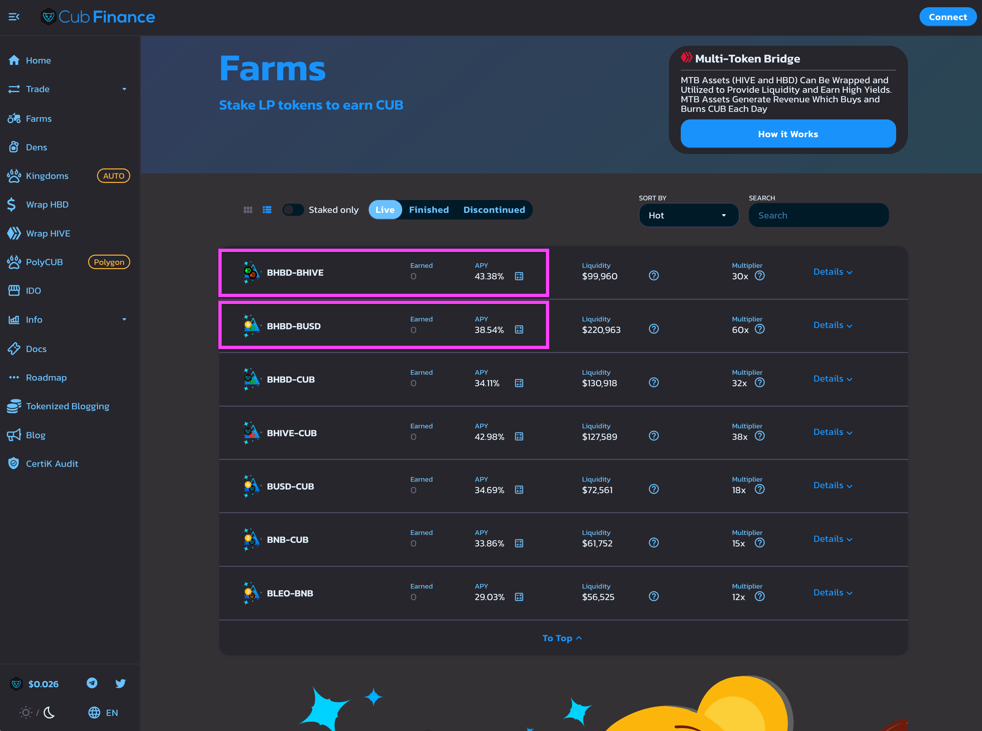Open APY calculator for BLEO-BNB
Image resolution: width=982 pixels, height=731 pixels.
[x=519, y=597]
